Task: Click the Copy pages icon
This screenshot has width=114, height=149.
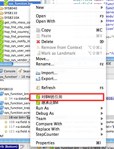Action: click(38, 30)
